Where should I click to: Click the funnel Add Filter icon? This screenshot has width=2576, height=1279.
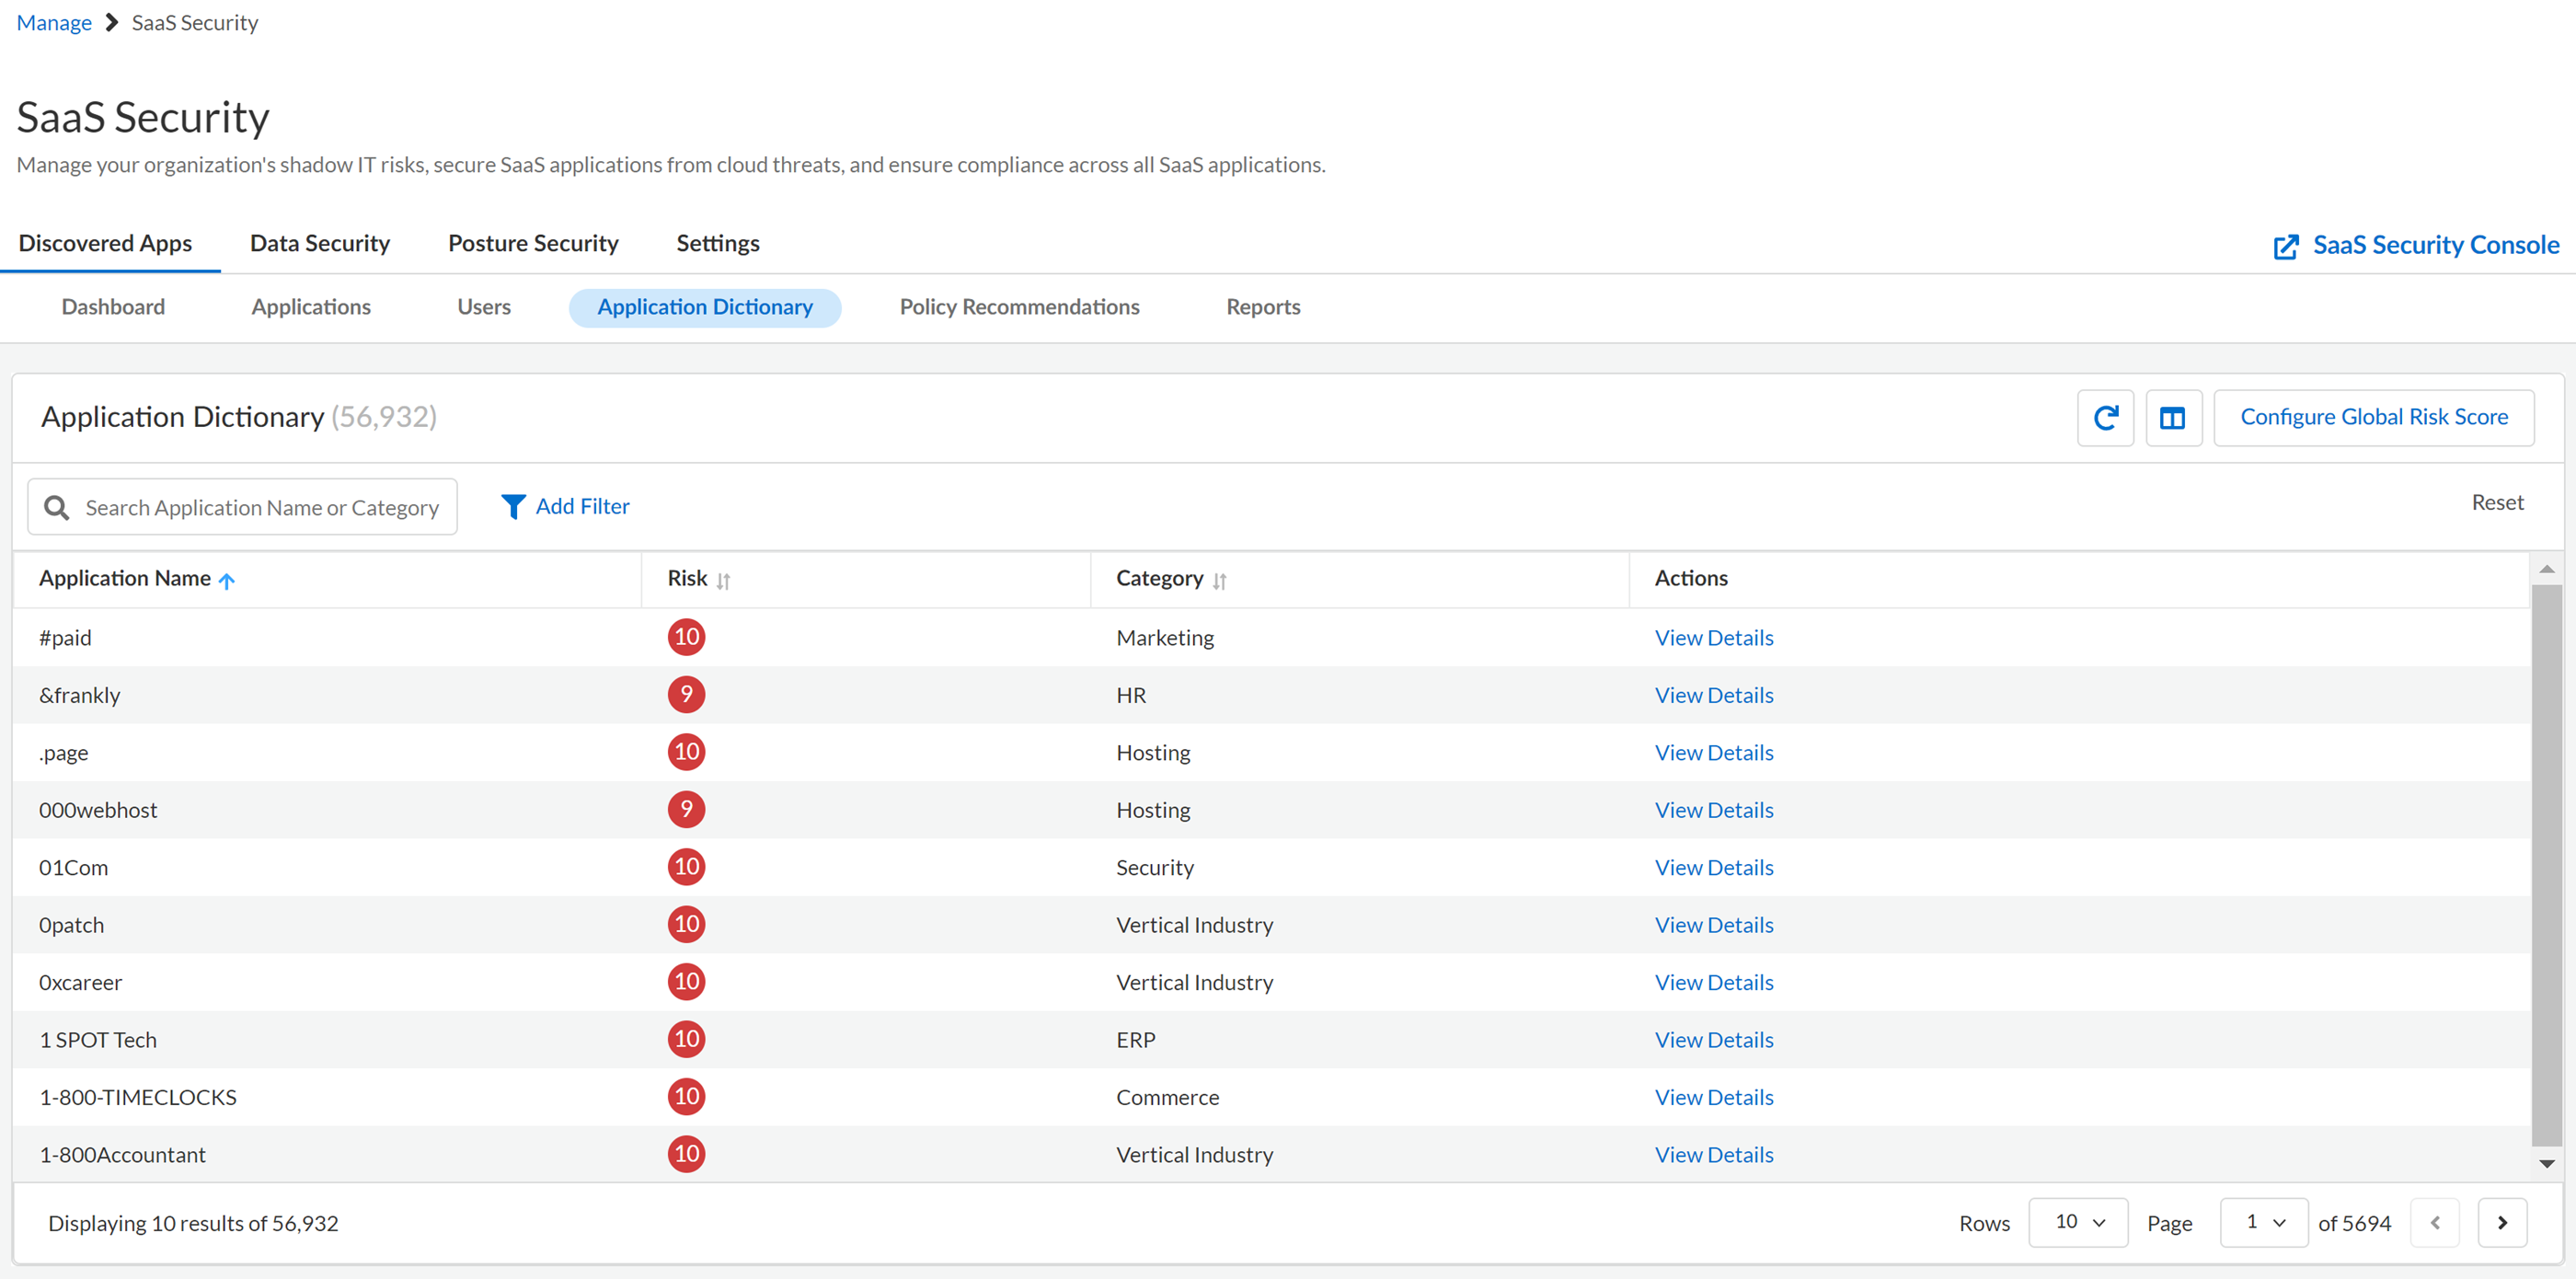click(x=512, y=507)
